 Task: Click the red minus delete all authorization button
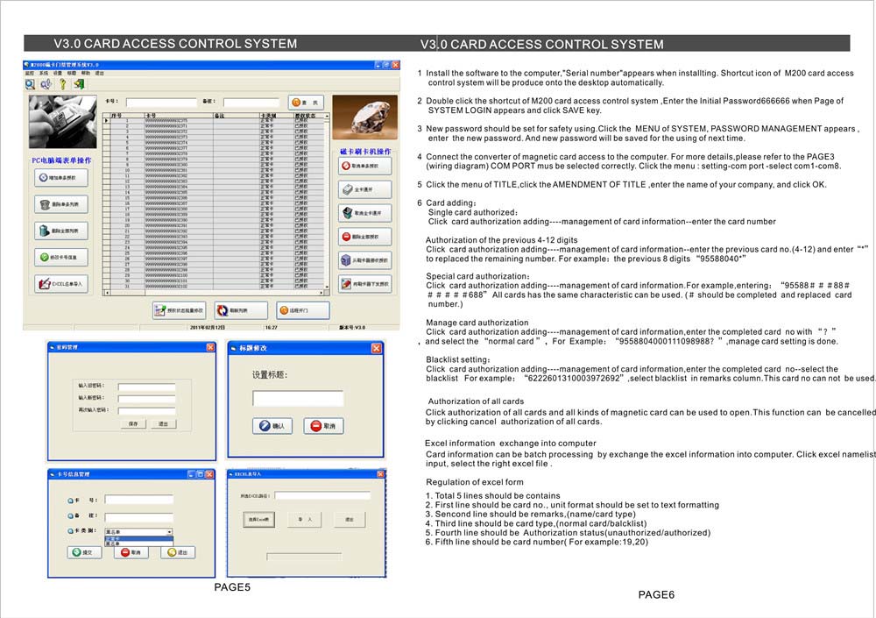[x=364, y=237]
